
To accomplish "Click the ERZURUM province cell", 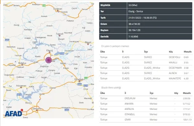I will [x=130, y=99].
